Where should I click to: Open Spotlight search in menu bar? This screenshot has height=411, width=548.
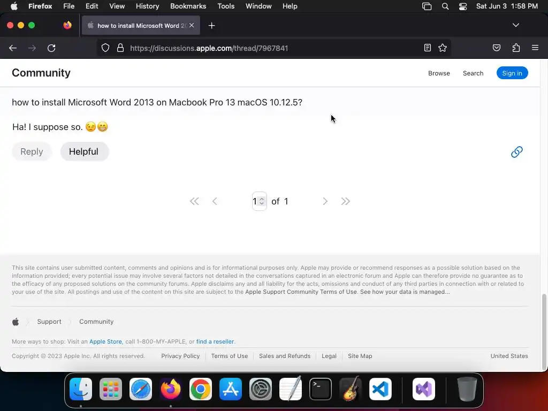click(x=445, y=6)
